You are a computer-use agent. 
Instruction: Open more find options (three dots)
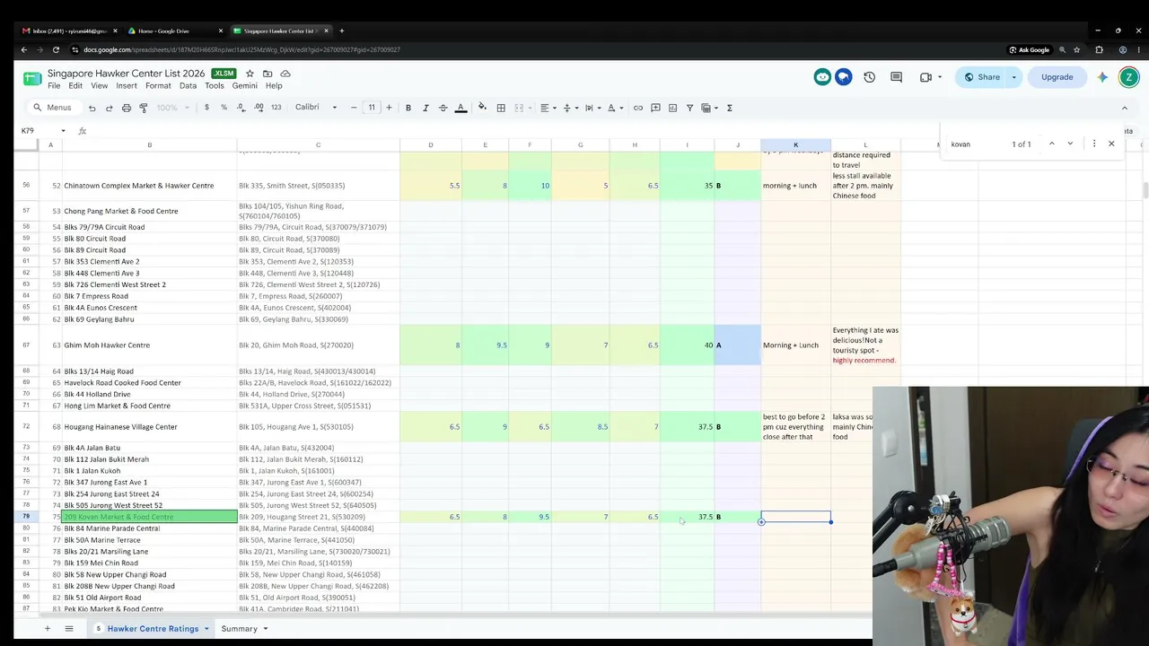point(1093,144)
